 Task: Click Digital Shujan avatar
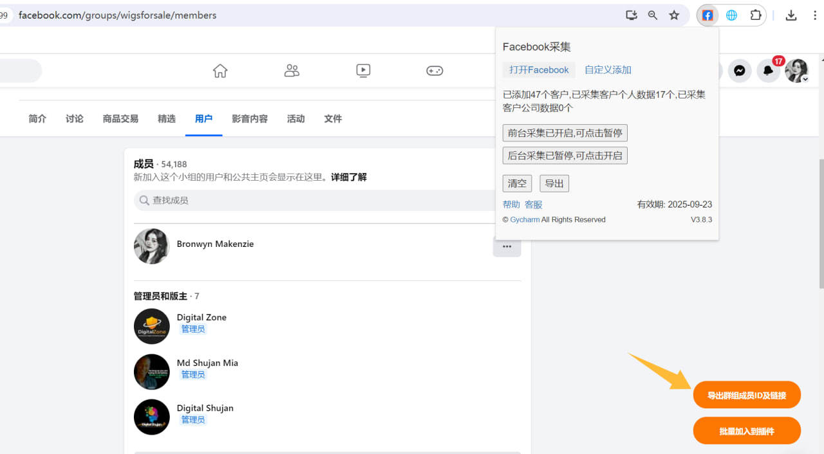click(152, 417)
